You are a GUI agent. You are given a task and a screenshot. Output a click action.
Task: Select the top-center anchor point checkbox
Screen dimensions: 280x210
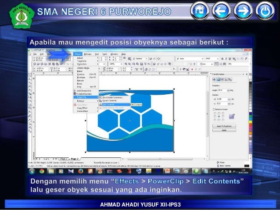pos(219,113)
